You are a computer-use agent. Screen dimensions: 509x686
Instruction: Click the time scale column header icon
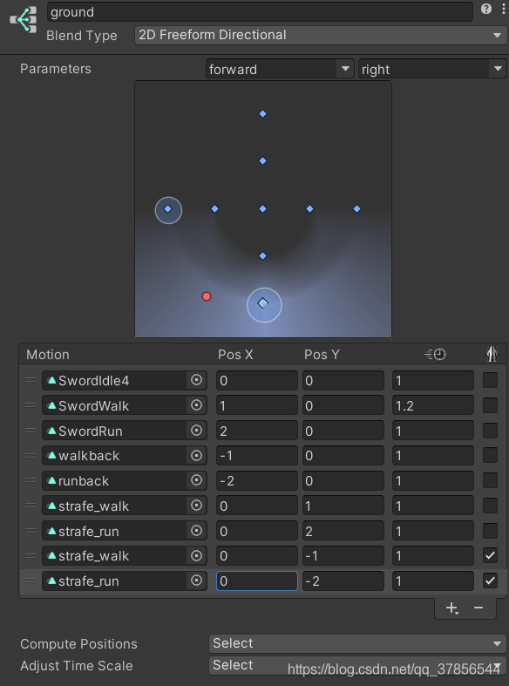click(x=435, y=355)
